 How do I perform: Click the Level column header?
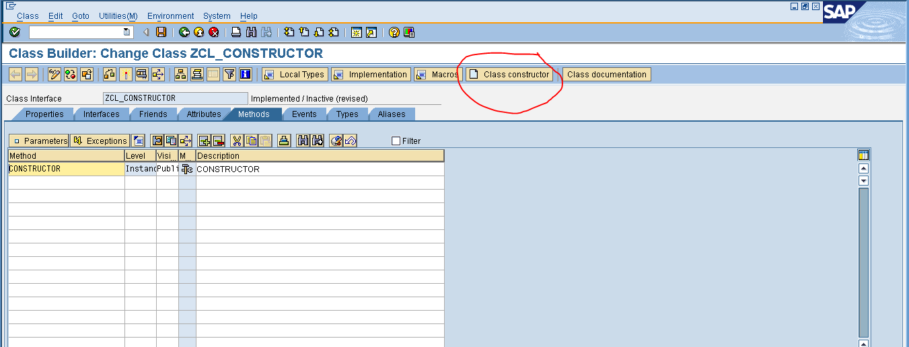141,155
